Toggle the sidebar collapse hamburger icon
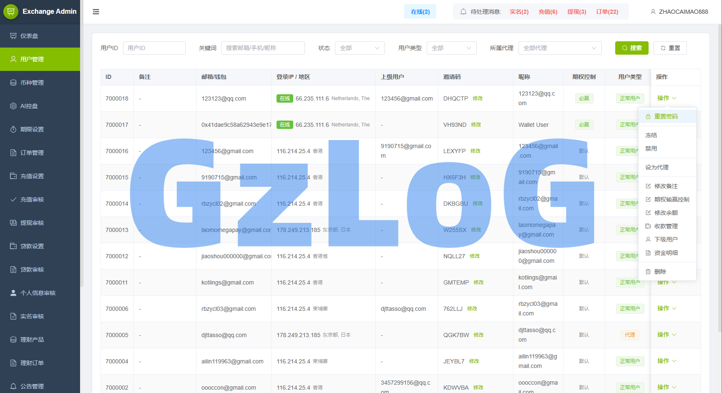This screenshot has width=722, height=393. (96, 12)
